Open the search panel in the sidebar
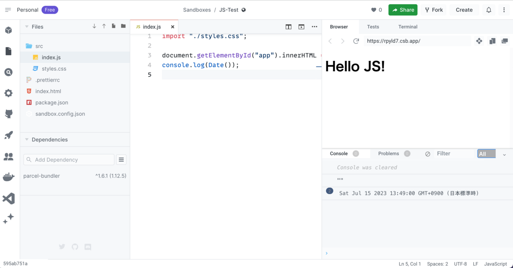This screenshot has height=268, width=513. coord(9,72)
